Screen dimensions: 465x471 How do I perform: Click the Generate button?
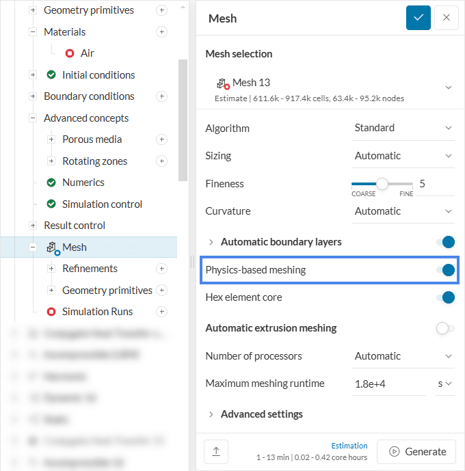[416, 451]
